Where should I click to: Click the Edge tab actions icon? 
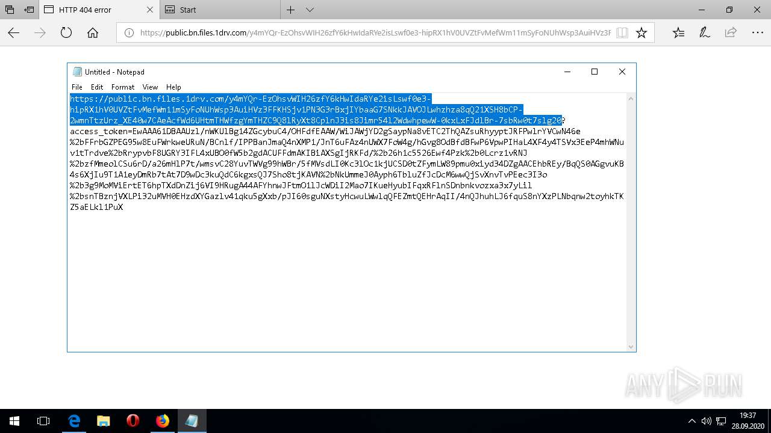point(10,10)
